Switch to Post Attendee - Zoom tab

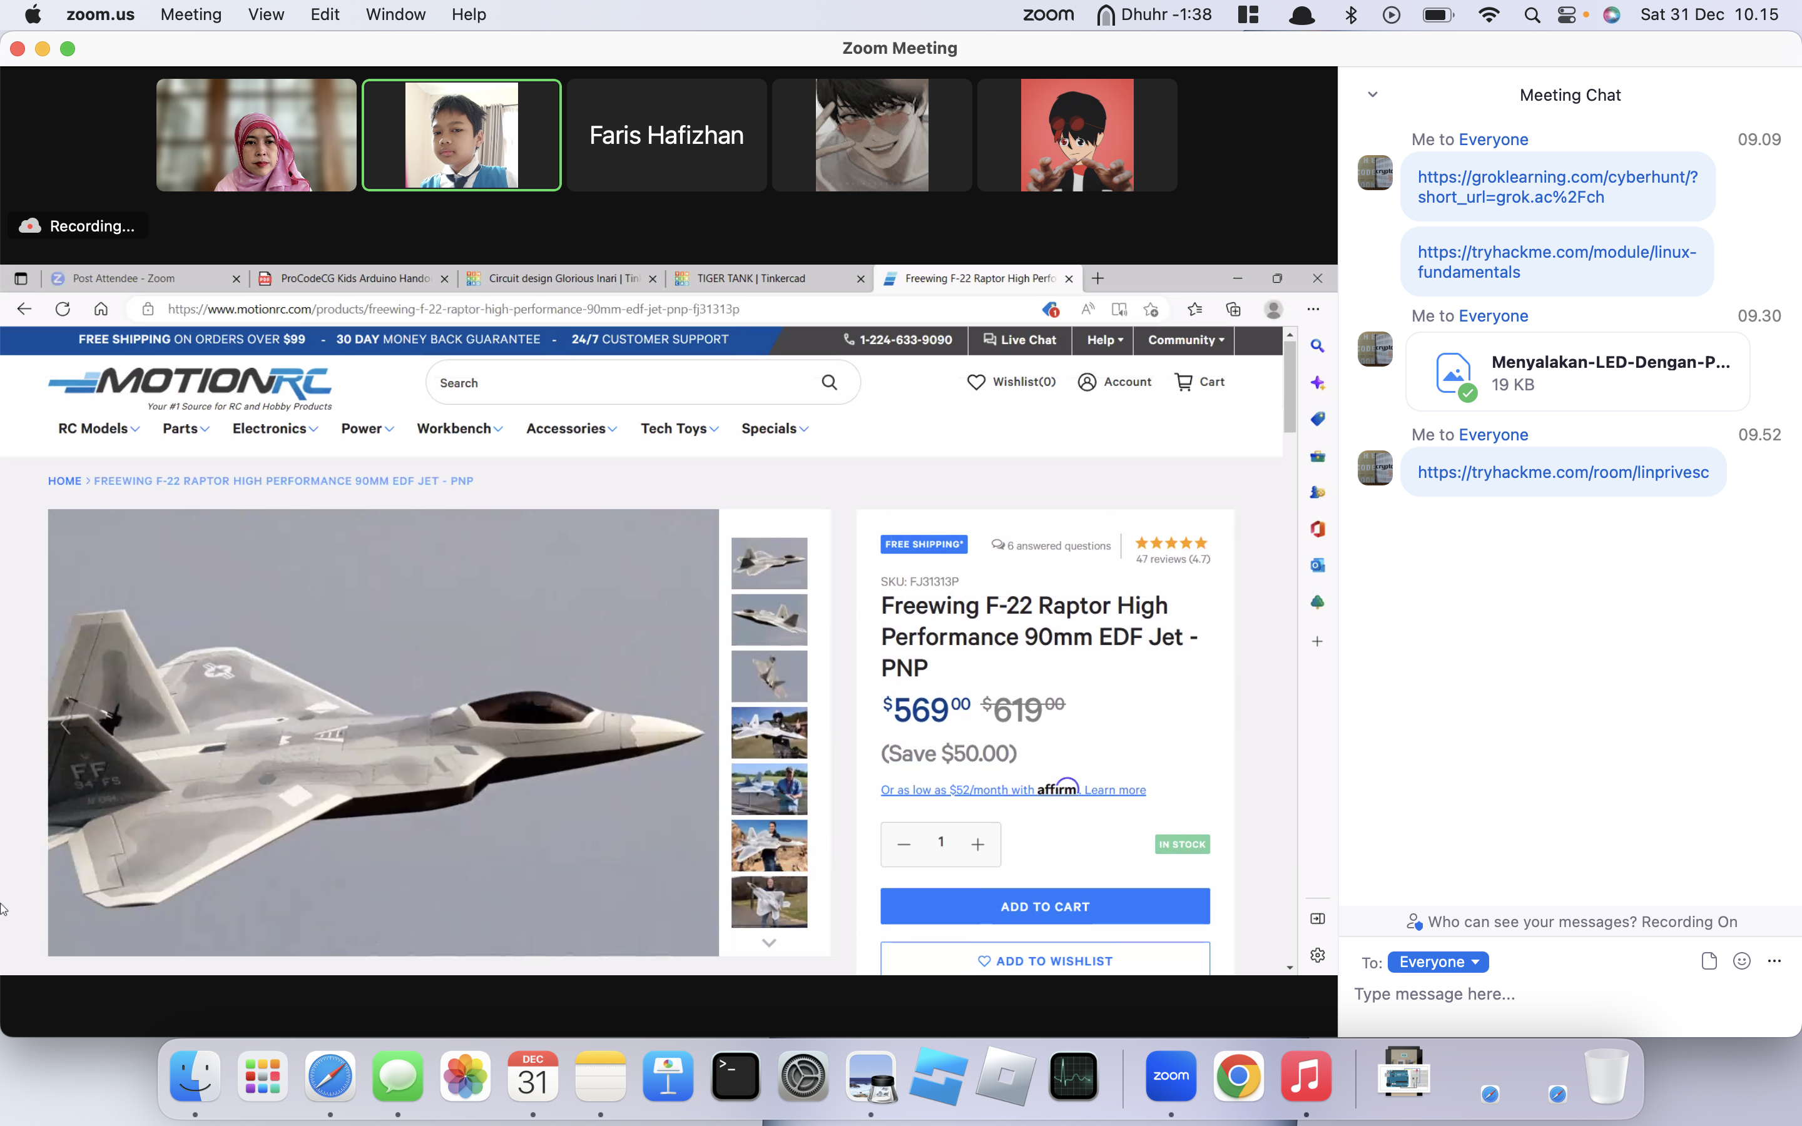tap(145, 278)
